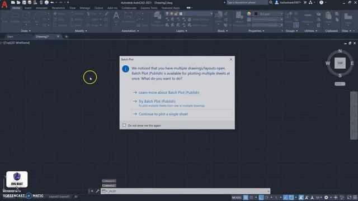Toggle clean screen icon in status bar
The width and height of the screenshot is (358, 201).
point(349,197)
